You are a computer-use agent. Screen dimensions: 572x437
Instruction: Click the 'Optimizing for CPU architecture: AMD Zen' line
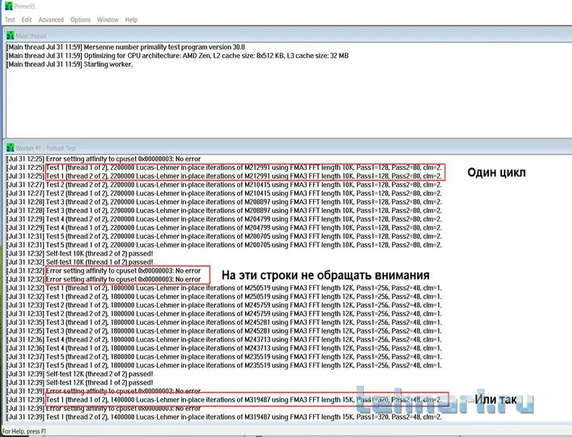click(178, 56)
